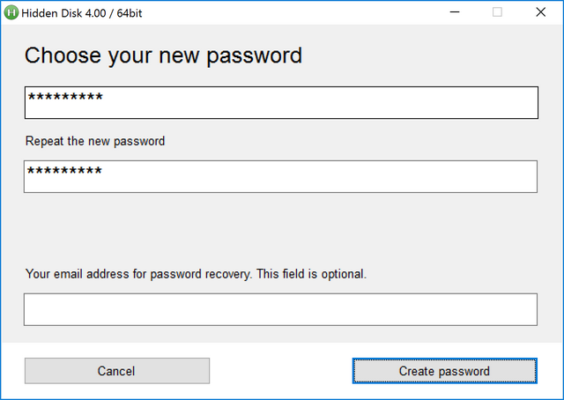Viewport: 564px width, 400px height.
Task: Click blank gray space above the email label
Action: click(280, 230)
